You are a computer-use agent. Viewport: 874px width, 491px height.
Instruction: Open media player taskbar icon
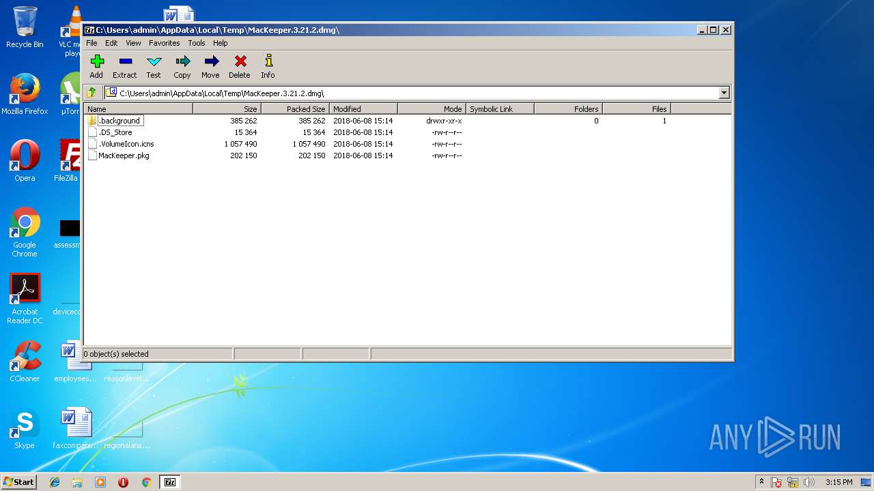[x=100, y=482]
